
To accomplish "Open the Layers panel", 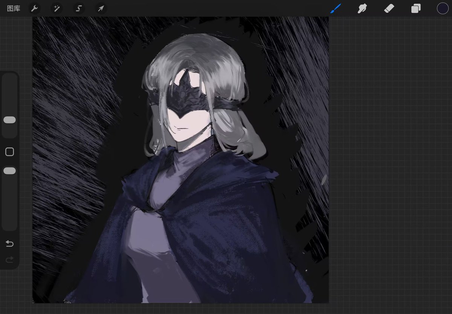I will (x=416, y=8).
